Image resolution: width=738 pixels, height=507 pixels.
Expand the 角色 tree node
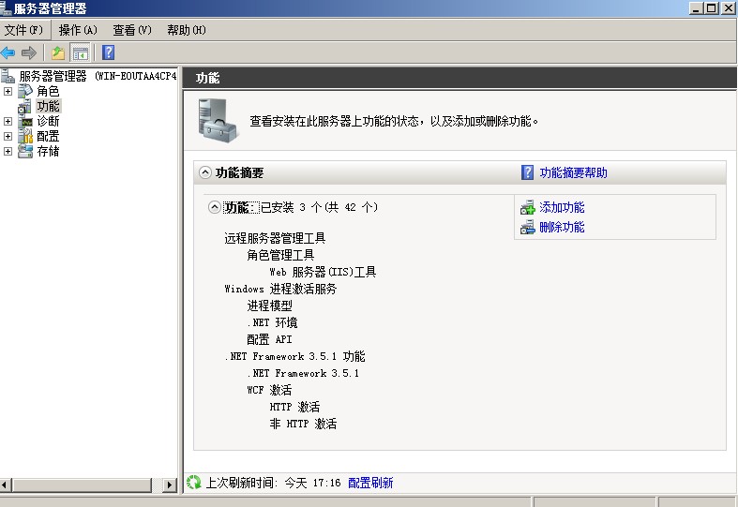pyautogui.click(x=8, y=91)
